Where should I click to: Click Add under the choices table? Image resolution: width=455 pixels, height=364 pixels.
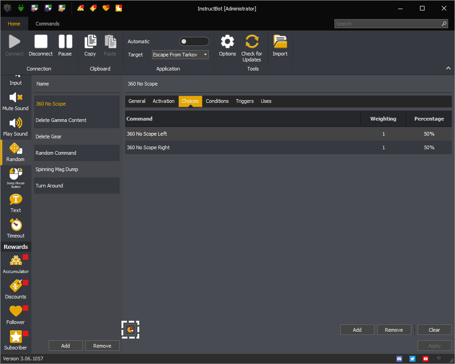(357, 330)
